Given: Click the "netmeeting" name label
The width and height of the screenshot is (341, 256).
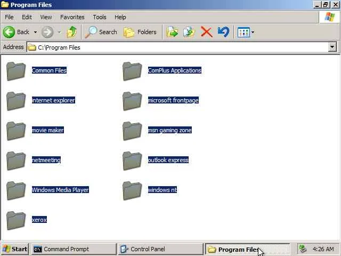Looking at the screenshot, I should click(x=46, y=160).
